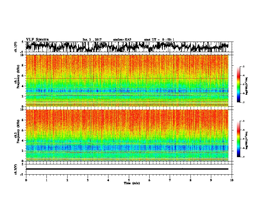The height and width of the screenshot is (202, 261).
Task: Click the "-5" tick on ch.3(V) axis
Action: coord(22,175)
